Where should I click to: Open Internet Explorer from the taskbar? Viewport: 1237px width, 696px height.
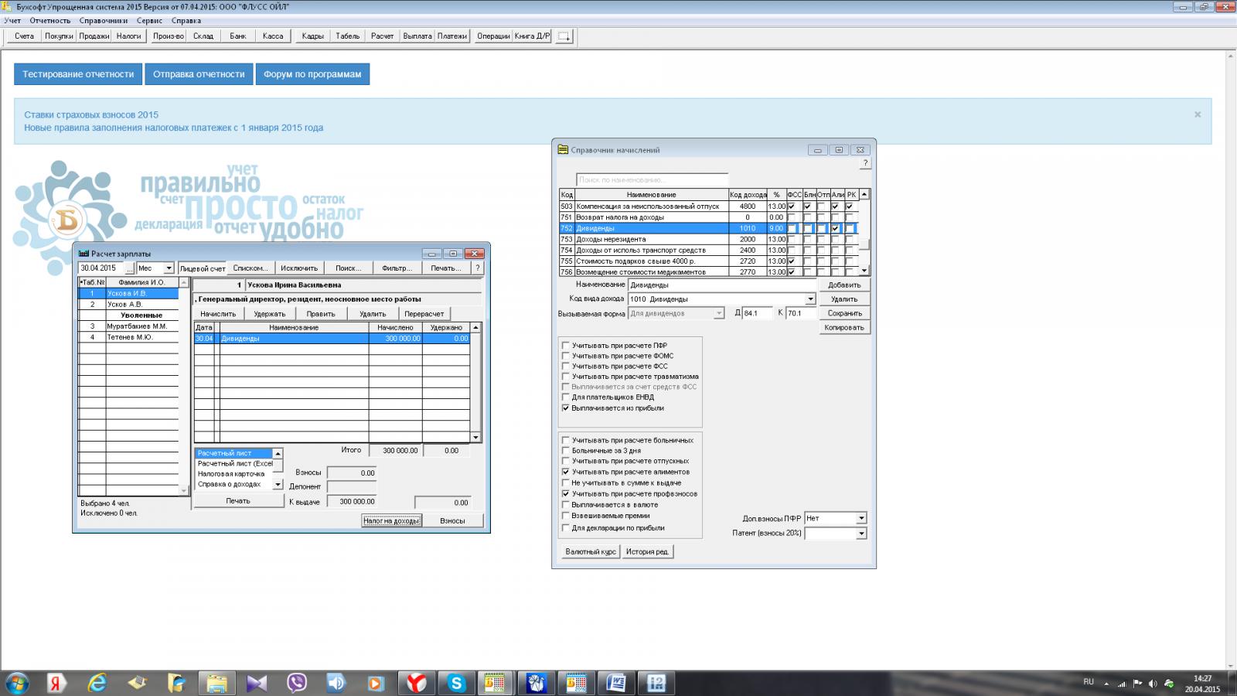97,683
